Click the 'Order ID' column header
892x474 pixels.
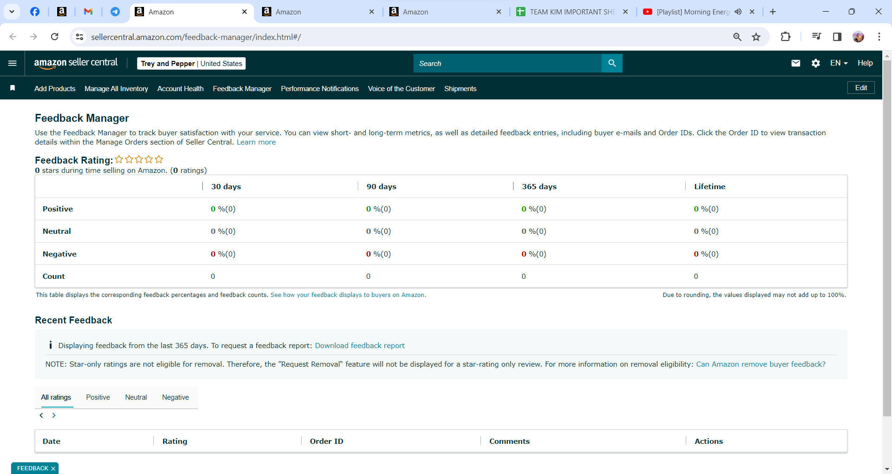click(327, 441)
